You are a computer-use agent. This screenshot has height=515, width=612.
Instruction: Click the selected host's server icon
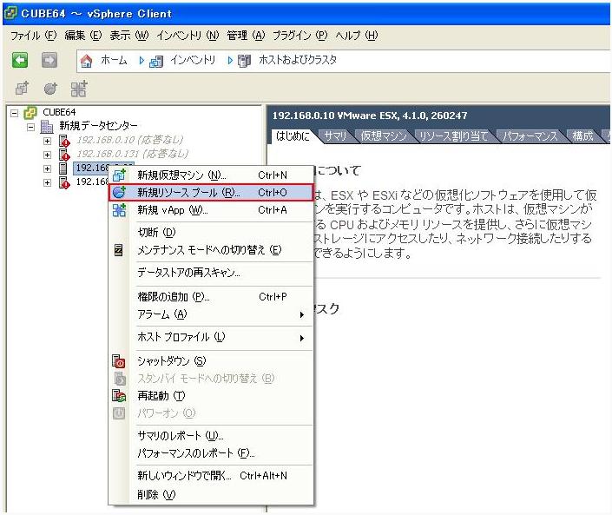63,168
